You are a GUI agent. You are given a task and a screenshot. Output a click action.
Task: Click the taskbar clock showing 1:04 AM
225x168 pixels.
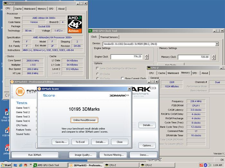pyautogui.click(x=218, y=165)
